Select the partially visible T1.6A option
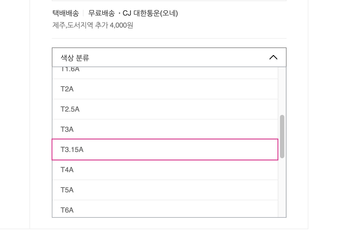The width and height of the screenshot is (340, 245). 165,73
